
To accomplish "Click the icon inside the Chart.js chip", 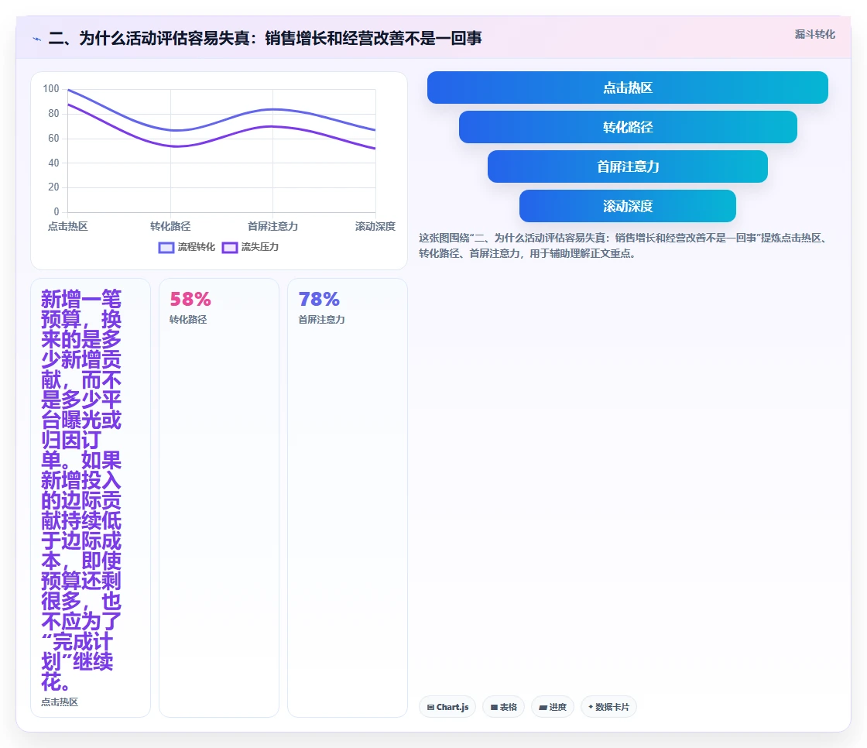I will click(x=430, y=708).
